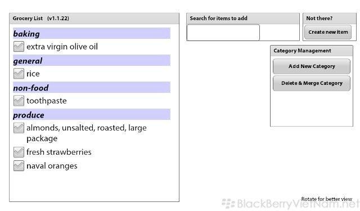Toggle naval oranges checkbox
Image resolution: width=360 pixels, height=211 pixels.
coord(19,166)
